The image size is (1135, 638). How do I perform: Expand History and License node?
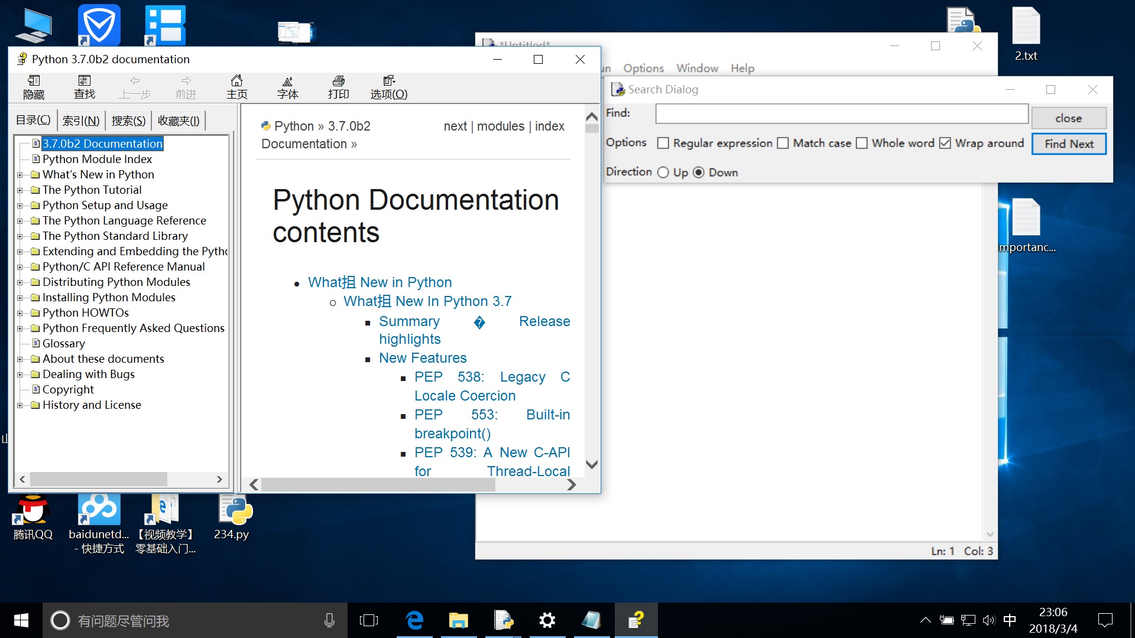click(x=20, y=405)
